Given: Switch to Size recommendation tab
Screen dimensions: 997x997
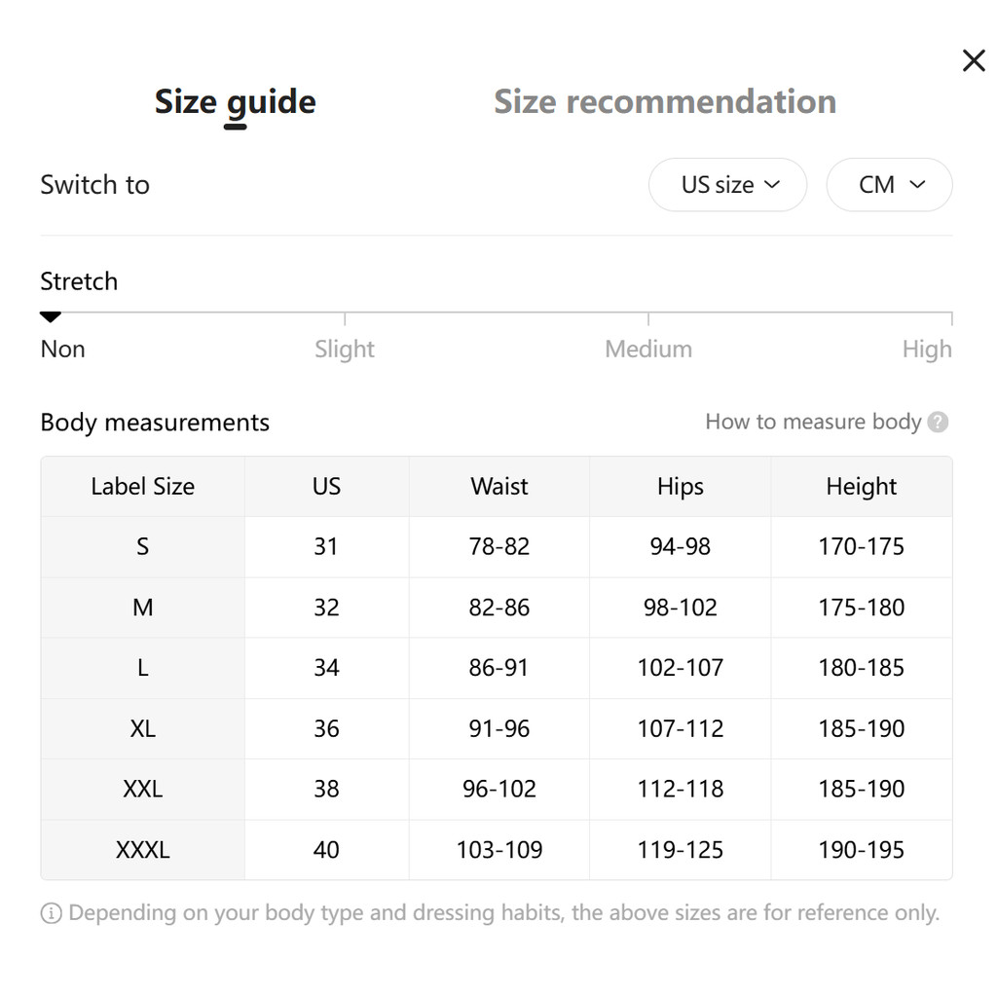Looking at the screenshot, I should point(664,101).
